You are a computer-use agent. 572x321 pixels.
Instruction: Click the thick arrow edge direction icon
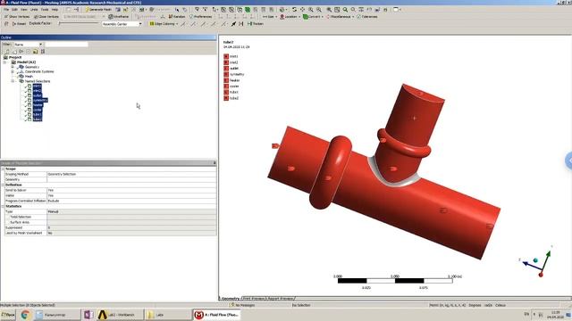coord(234,24)
